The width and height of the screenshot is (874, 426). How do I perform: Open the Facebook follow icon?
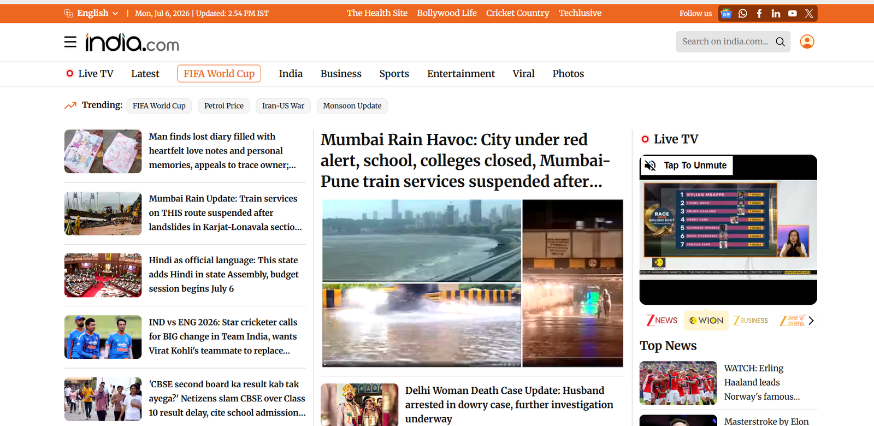(759, 14)
